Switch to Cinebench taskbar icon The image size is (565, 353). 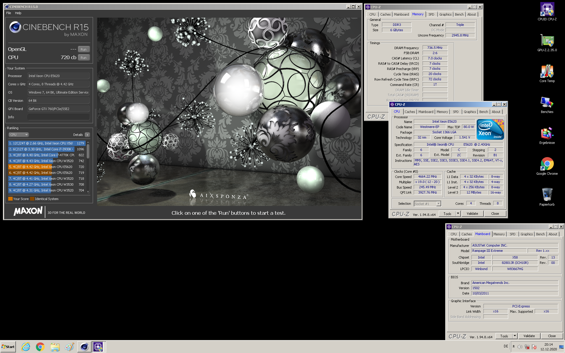coord(84,347)
